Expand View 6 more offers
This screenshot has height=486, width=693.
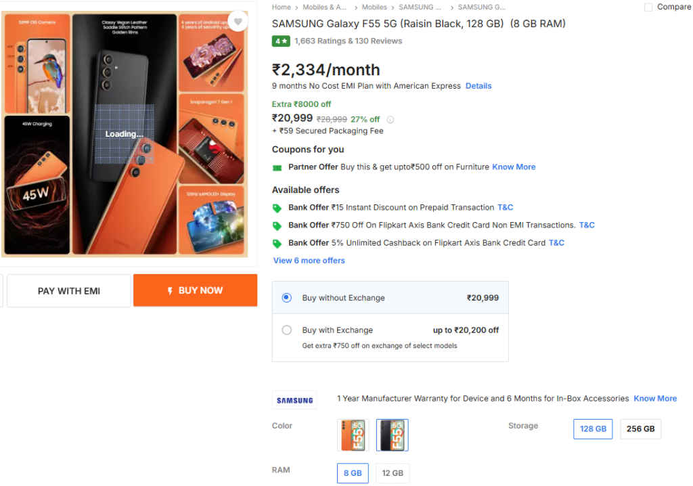coord(309,261)
